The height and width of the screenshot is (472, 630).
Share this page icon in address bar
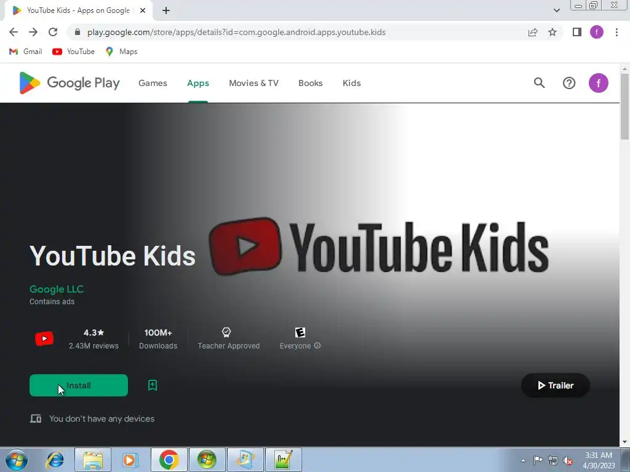click(x=533, y=32)
